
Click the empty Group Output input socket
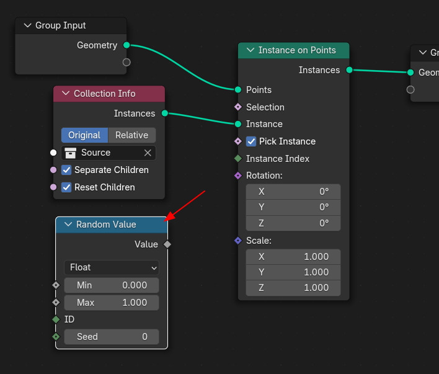click(x=410, y=90)
